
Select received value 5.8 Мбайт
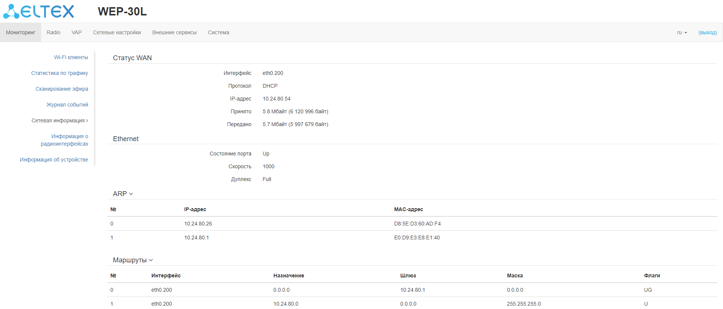point(296,111)
